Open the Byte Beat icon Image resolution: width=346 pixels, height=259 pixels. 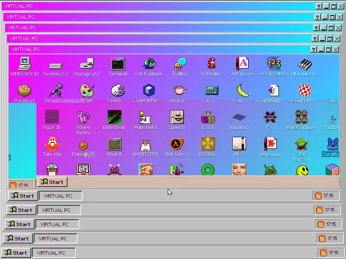[114, 117]
